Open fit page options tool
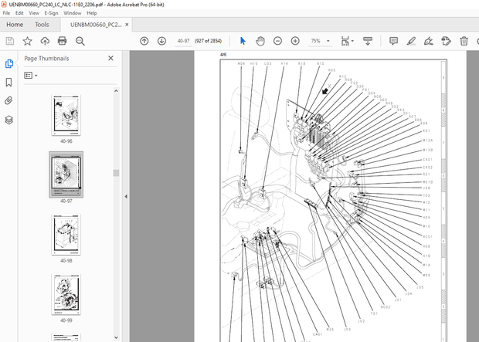Viewport: 479px width, 342px height. click(345, 41)
